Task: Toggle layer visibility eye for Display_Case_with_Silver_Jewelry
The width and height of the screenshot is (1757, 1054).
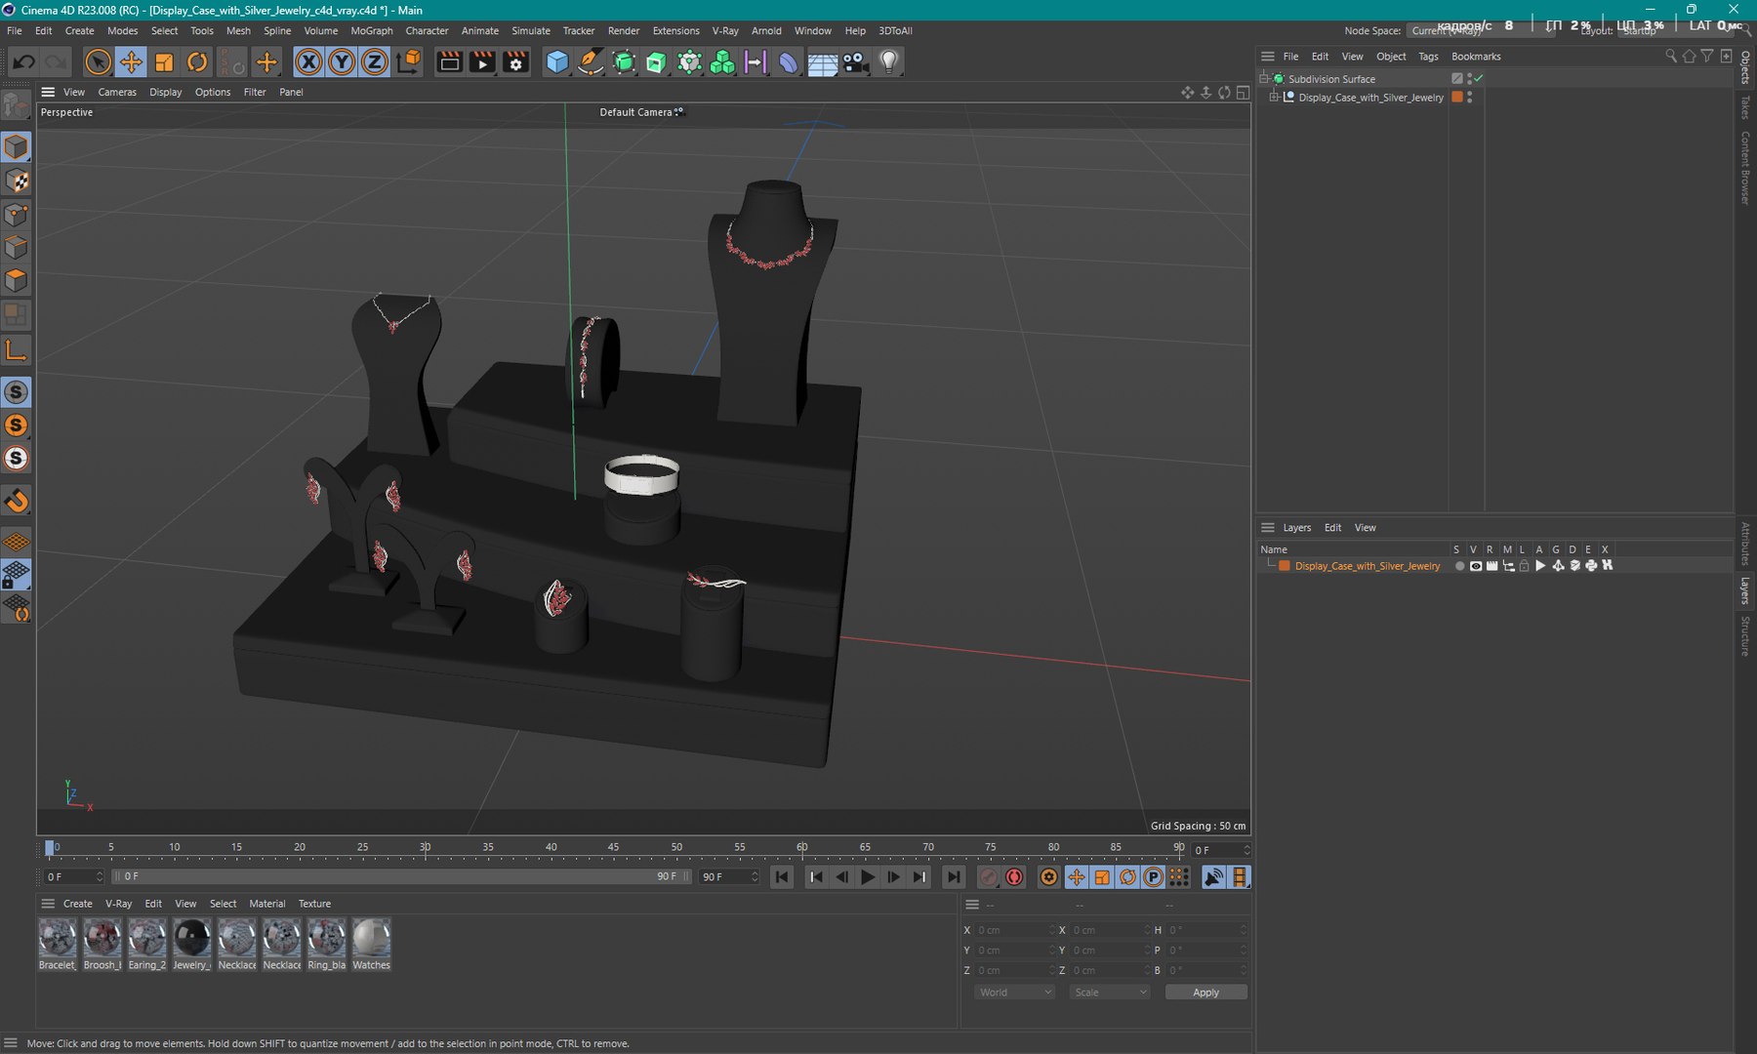Action: pyautogui.click(x=1476, y=566)
